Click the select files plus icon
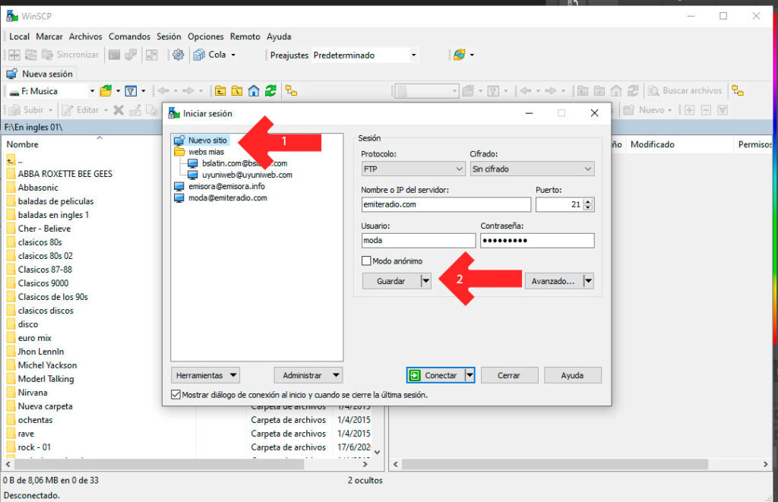 click(690, 109)
